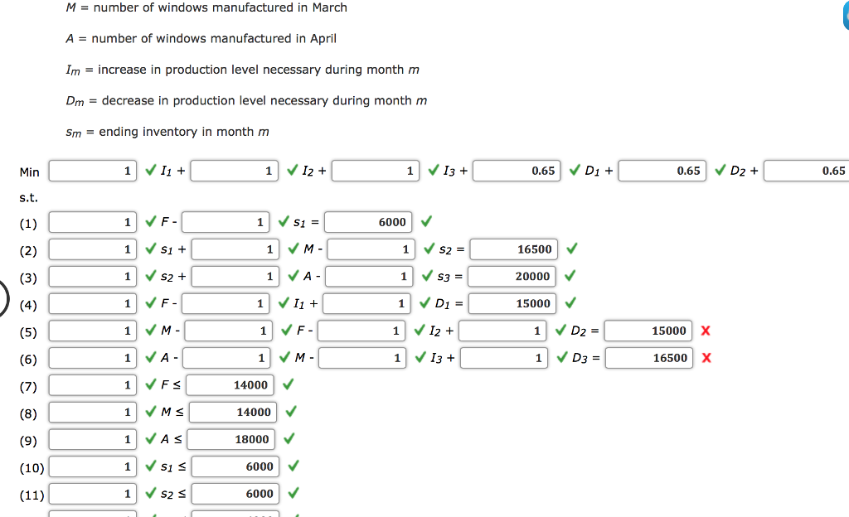
Task: Click green checkmark after 15000 in constraint (4)
Action: point(570,304)
